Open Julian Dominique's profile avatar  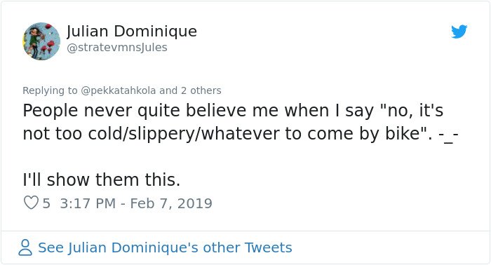(41, 41)
